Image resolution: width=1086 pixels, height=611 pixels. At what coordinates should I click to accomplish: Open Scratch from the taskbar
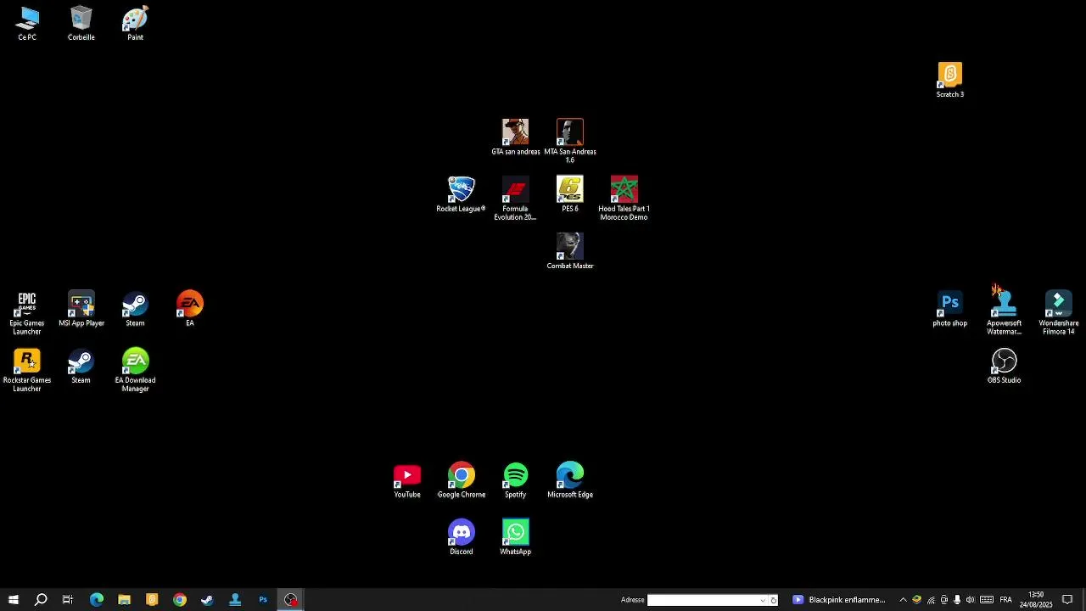click(152, 600)
